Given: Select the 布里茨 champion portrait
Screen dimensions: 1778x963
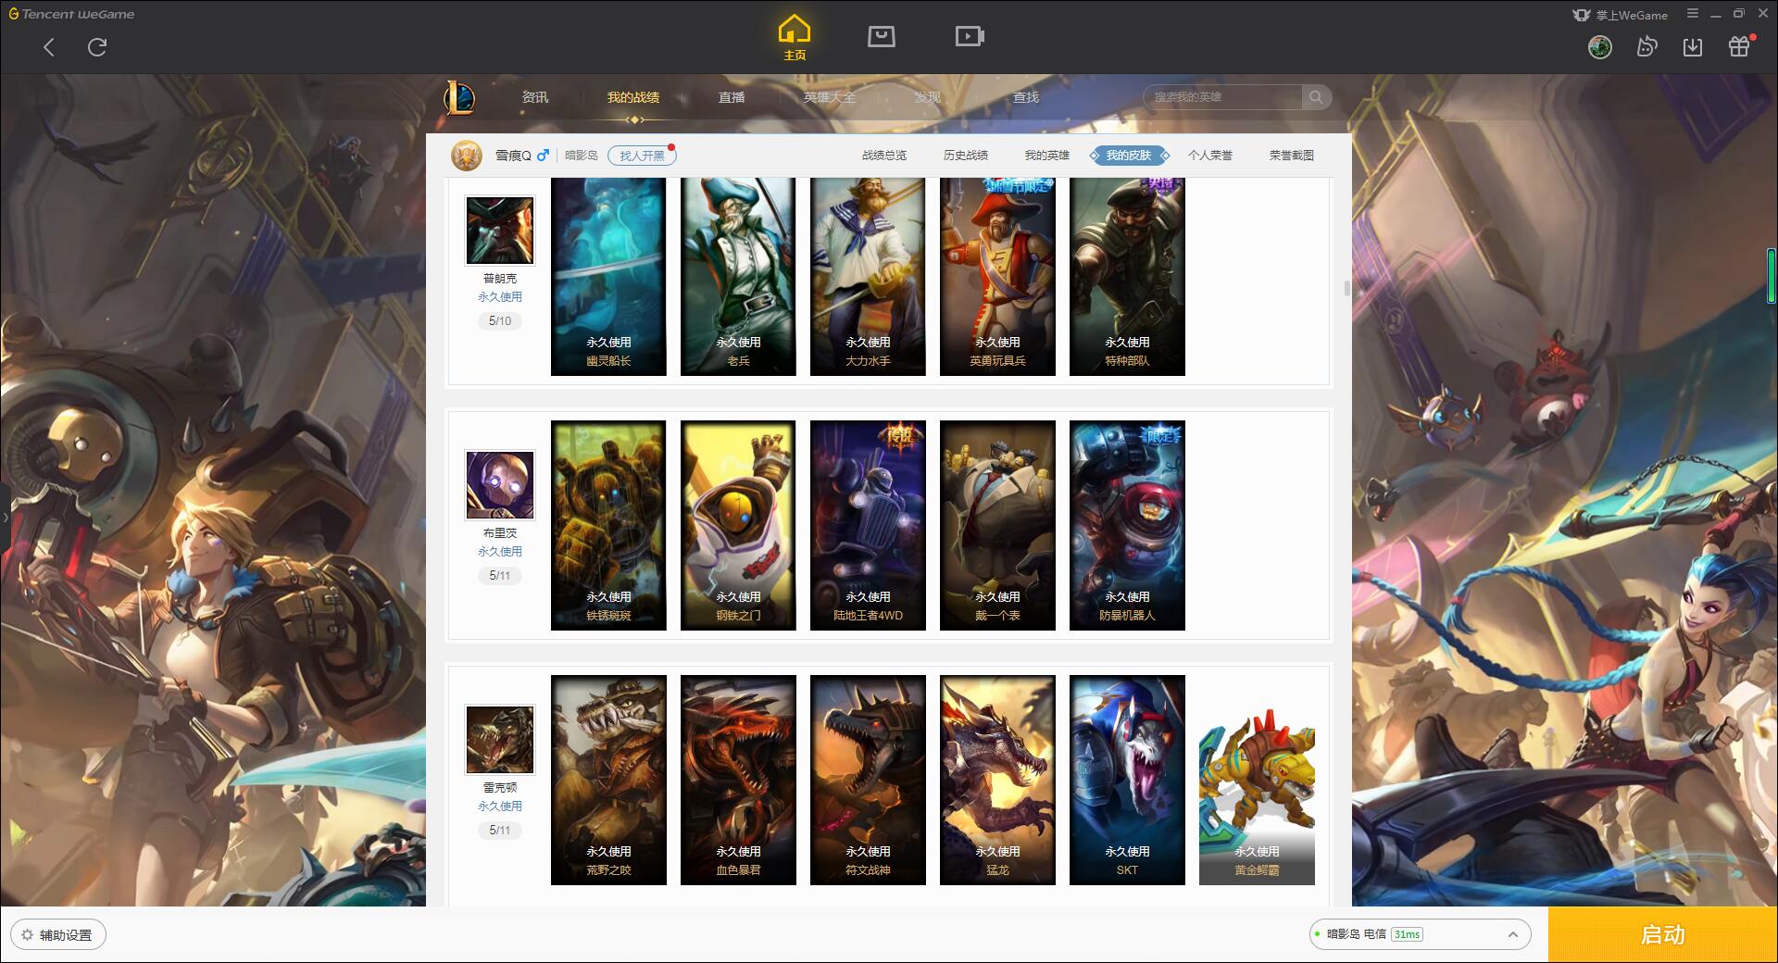Looking at the screenshot, I should click(500, 485).
